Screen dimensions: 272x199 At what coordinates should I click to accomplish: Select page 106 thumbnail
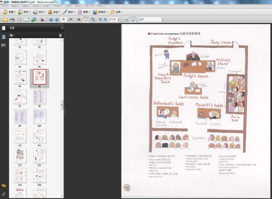click(40, 175)
